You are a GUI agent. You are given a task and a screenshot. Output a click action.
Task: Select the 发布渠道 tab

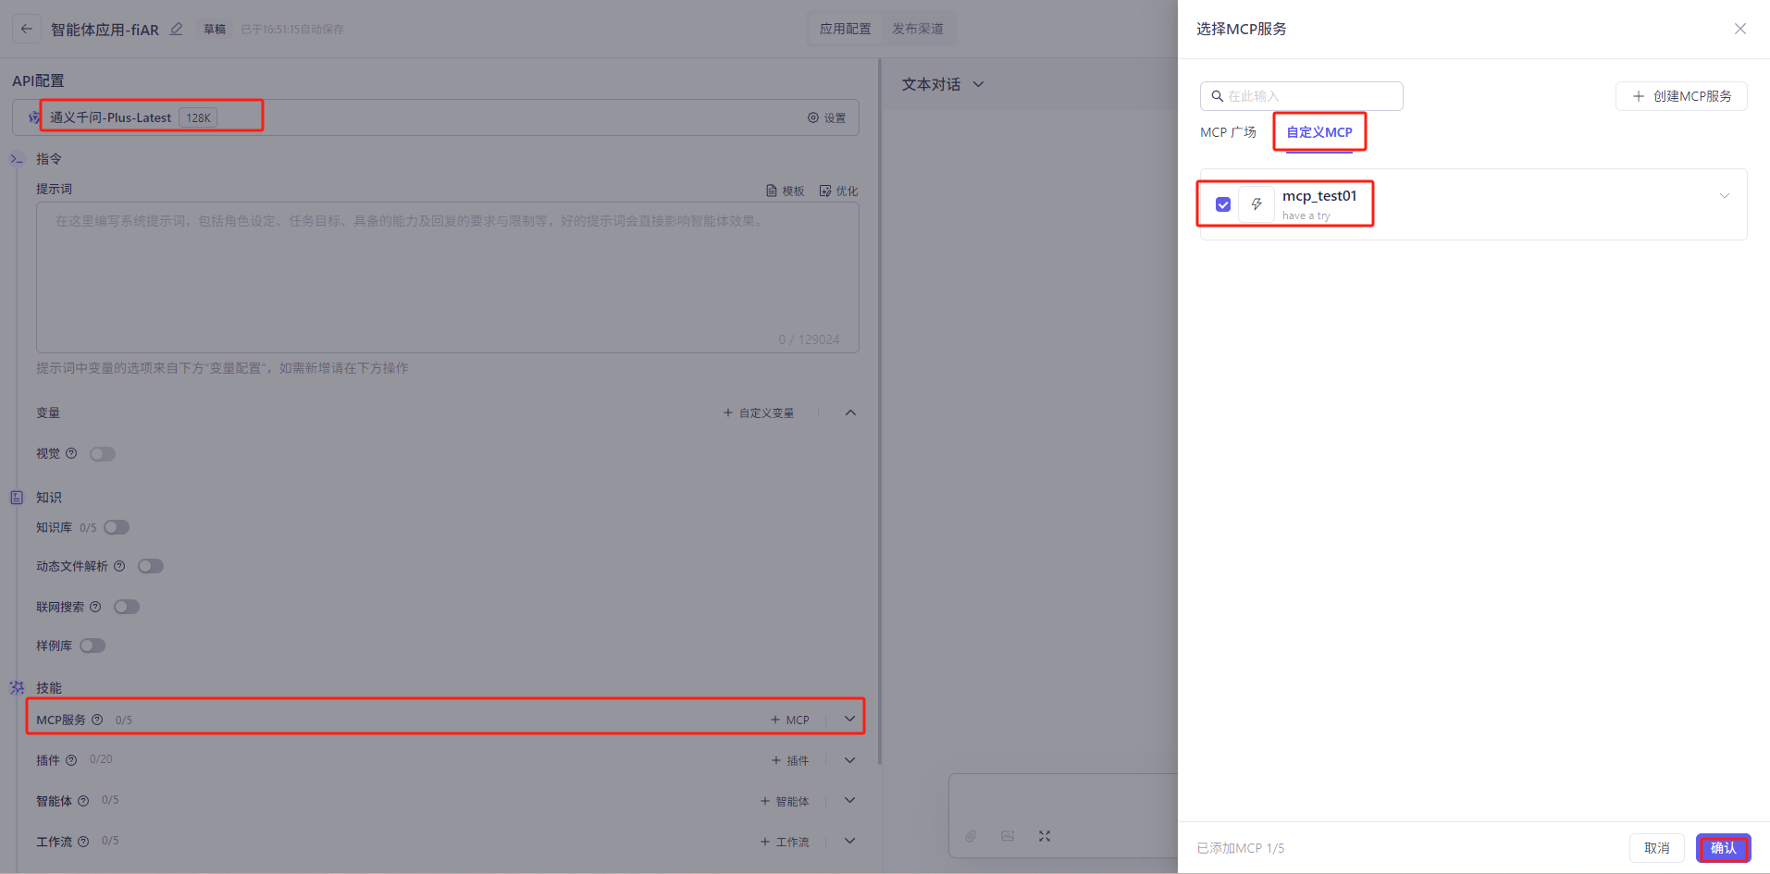click(917, 29)
